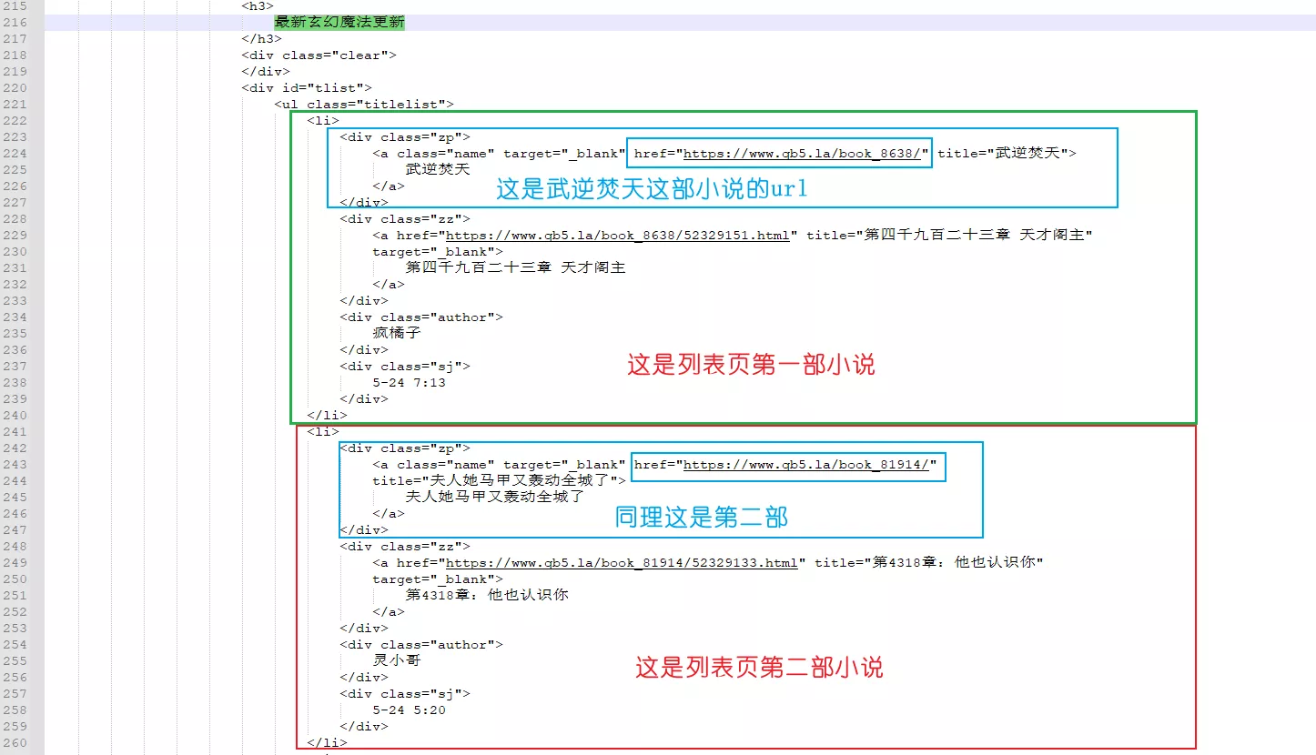Click target="_blank" on line 230

438,252
